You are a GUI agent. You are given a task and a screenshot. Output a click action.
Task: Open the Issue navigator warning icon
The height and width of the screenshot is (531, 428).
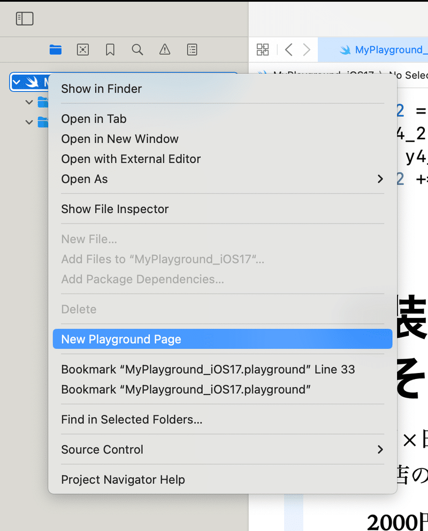165,50
